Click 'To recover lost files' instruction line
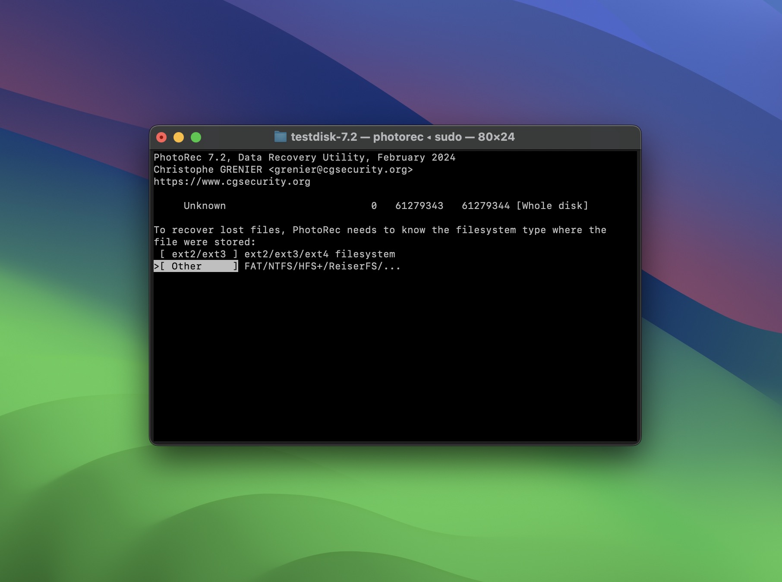The width and height of the screenshot is (782, 582). tap(380, 230)
